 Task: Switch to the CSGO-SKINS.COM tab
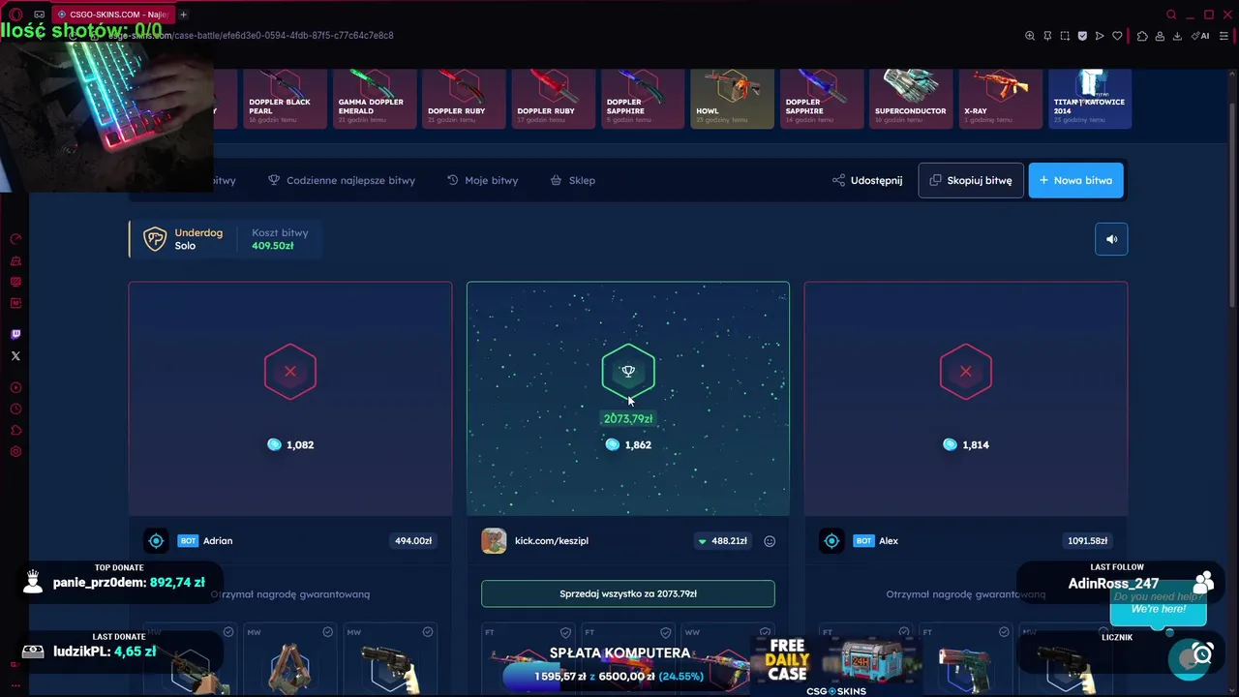112,15
